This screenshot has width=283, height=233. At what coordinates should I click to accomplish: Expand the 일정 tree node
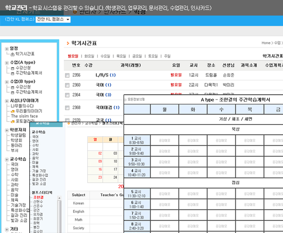click(x=6, y=49)
